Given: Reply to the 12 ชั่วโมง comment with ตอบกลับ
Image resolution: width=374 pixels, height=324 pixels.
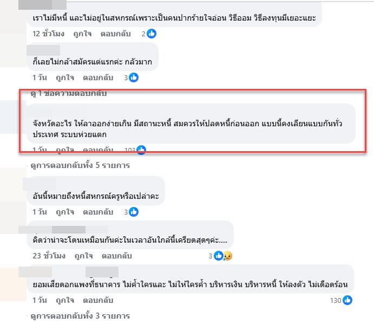Looking at the screenshot, I should [x=115, y=34].
